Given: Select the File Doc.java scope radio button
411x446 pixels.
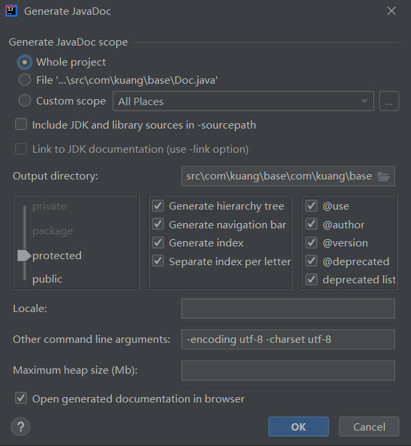Looking at the screenshot, I should (25, 80).
